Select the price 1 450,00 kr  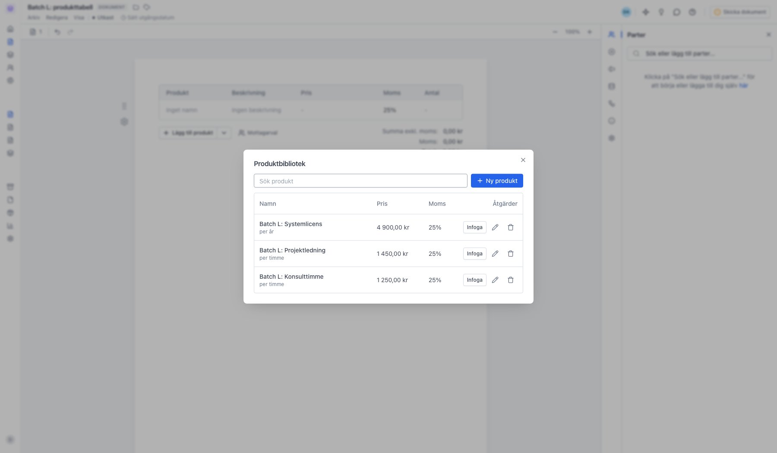coord(392,254)
